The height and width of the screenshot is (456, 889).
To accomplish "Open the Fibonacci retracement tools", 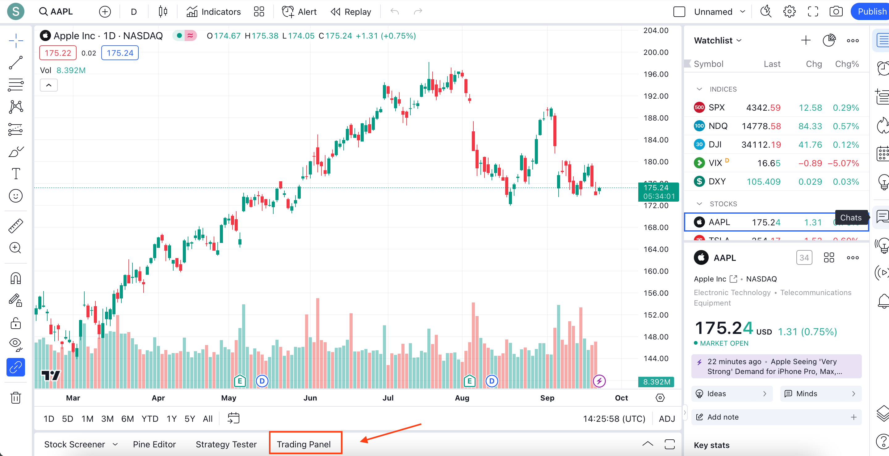I will (15, 85).
